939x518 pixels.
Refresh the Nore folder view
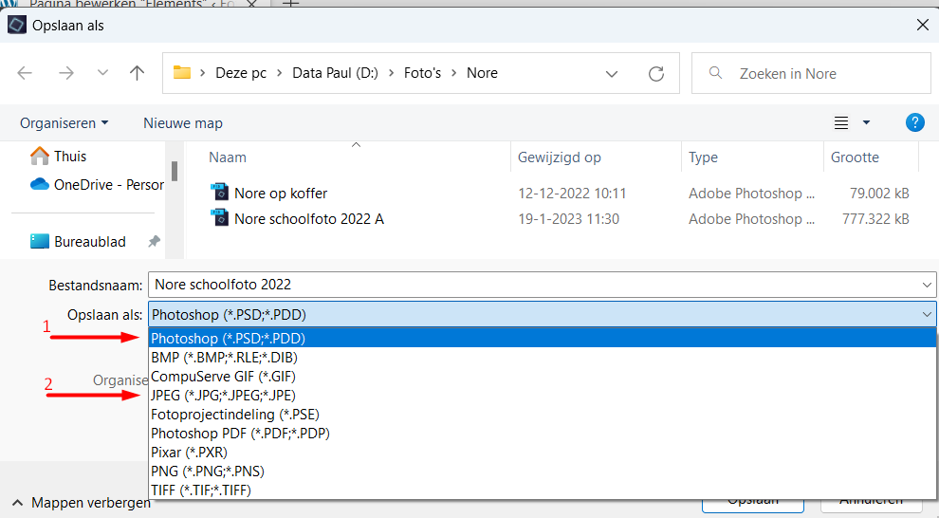pos(655,73)
